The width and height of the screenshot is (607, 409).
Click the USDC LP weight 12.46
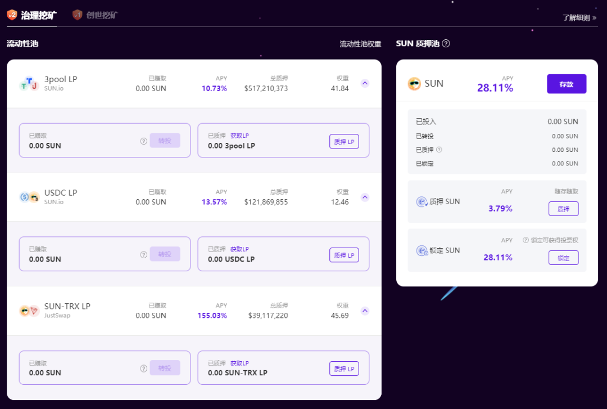[x=339, y=202]
